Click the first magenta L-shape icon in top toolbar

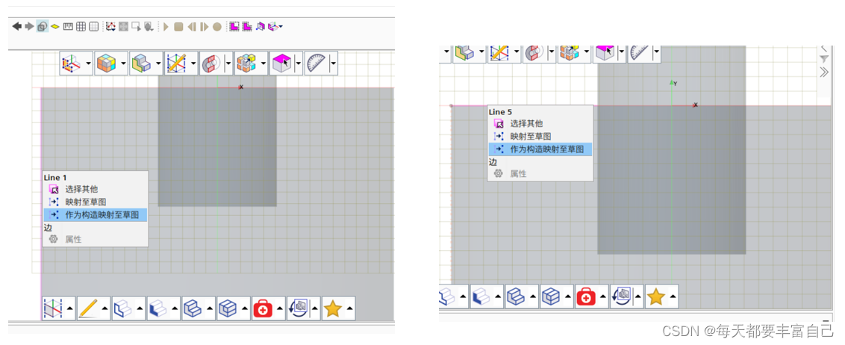pyautogui.click(x=234, y=26)
